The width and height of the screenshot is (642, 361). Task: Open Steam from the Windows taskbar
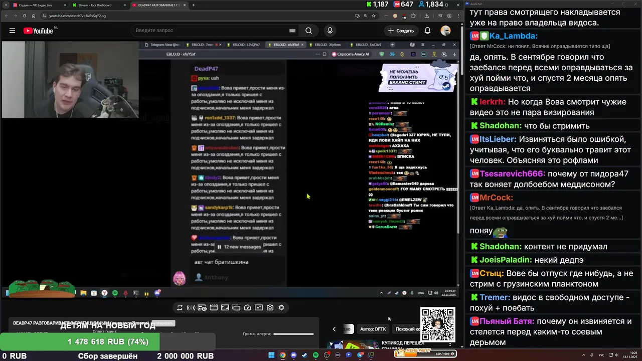304,355
